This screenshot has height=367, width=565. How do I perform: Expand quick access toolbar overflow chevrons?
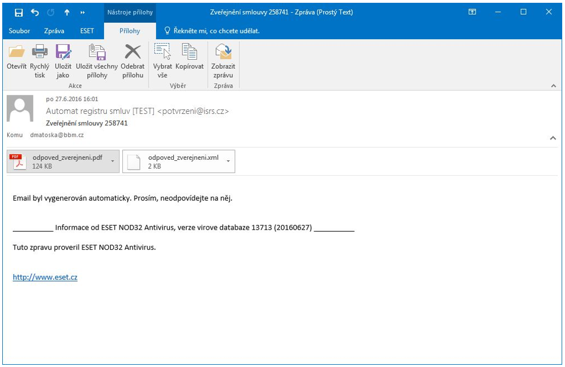(x=83, y=13)
